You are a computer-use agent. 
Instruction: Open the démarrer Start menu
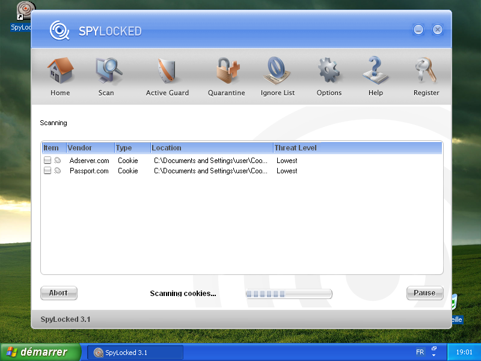40,352
